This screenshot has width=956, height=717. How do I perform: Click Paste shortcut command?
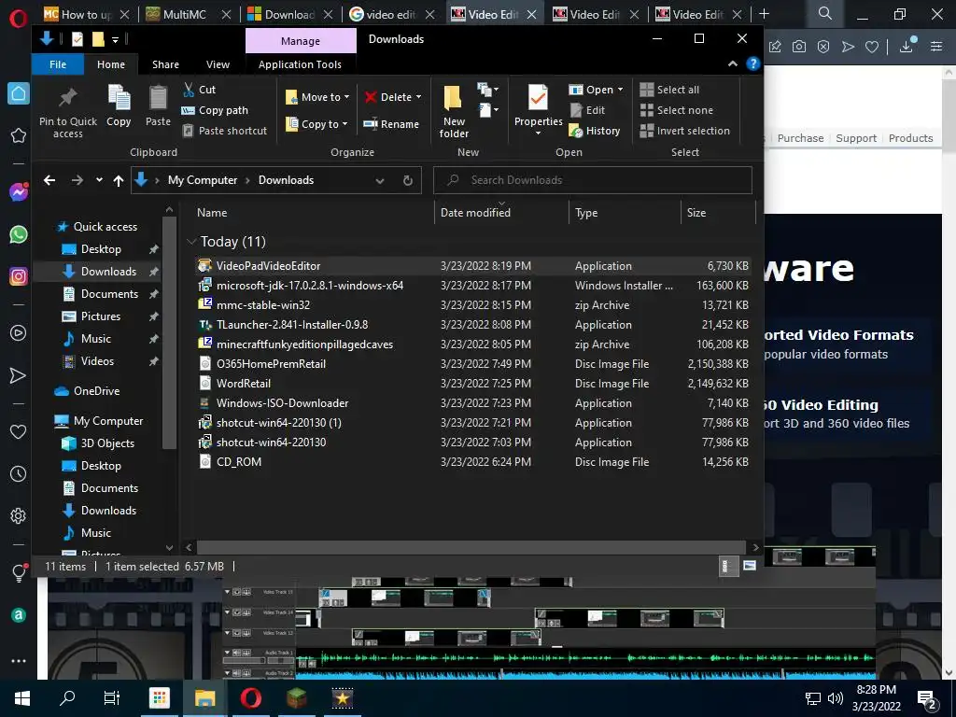point(224,131)
